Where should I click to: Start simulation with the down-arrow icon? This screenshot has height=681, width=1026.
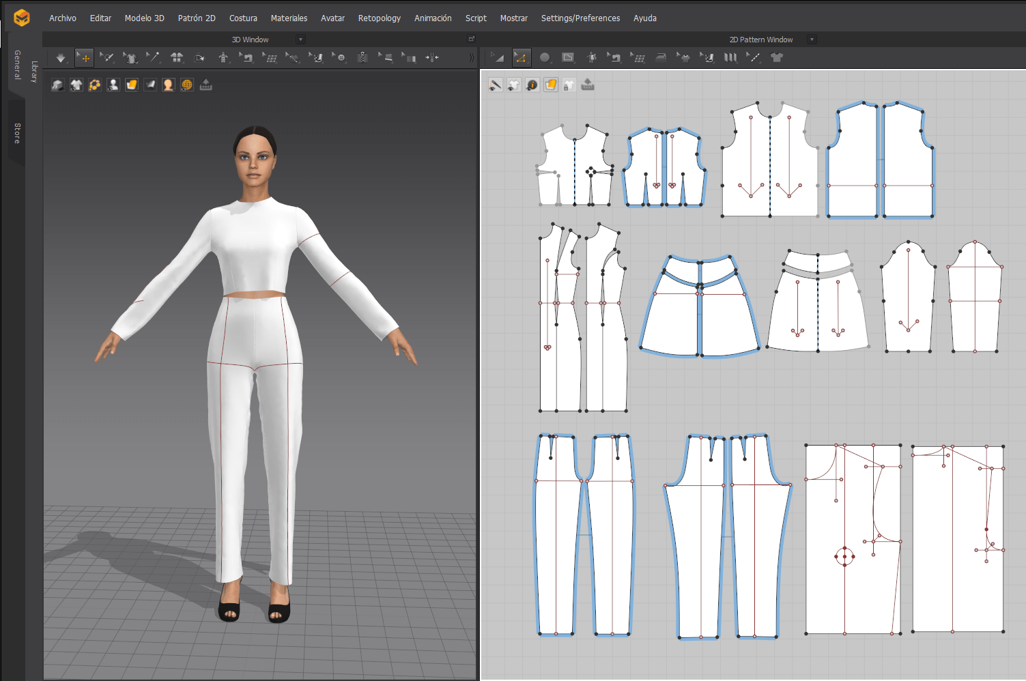click(60, 57)
